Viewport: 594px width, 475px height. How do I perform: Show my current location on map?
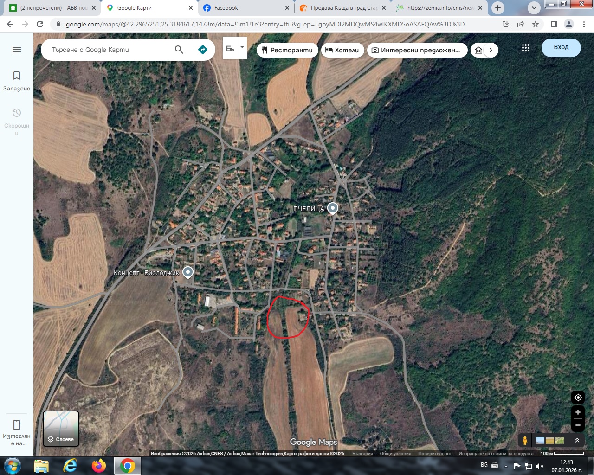[x=578, y=398]
